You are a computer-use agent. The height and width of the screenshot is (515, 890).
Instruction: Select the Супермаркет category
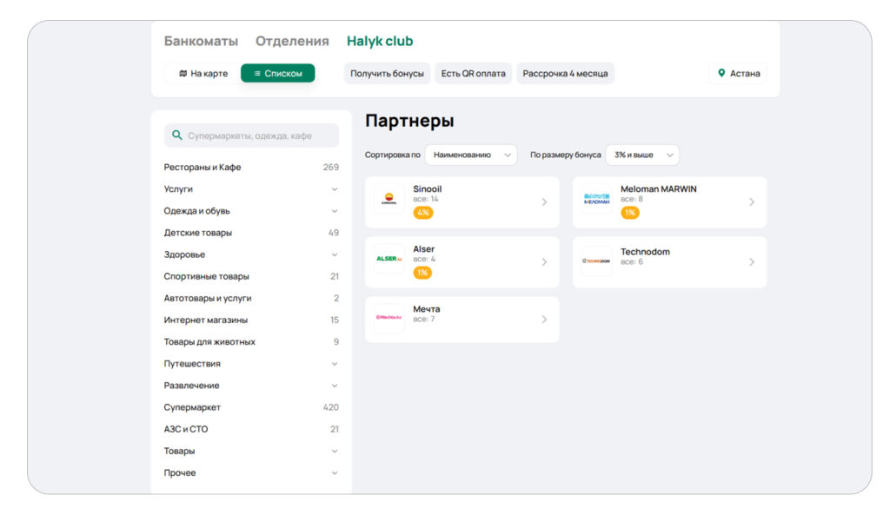pyautogui.click(x=251, y=407)
